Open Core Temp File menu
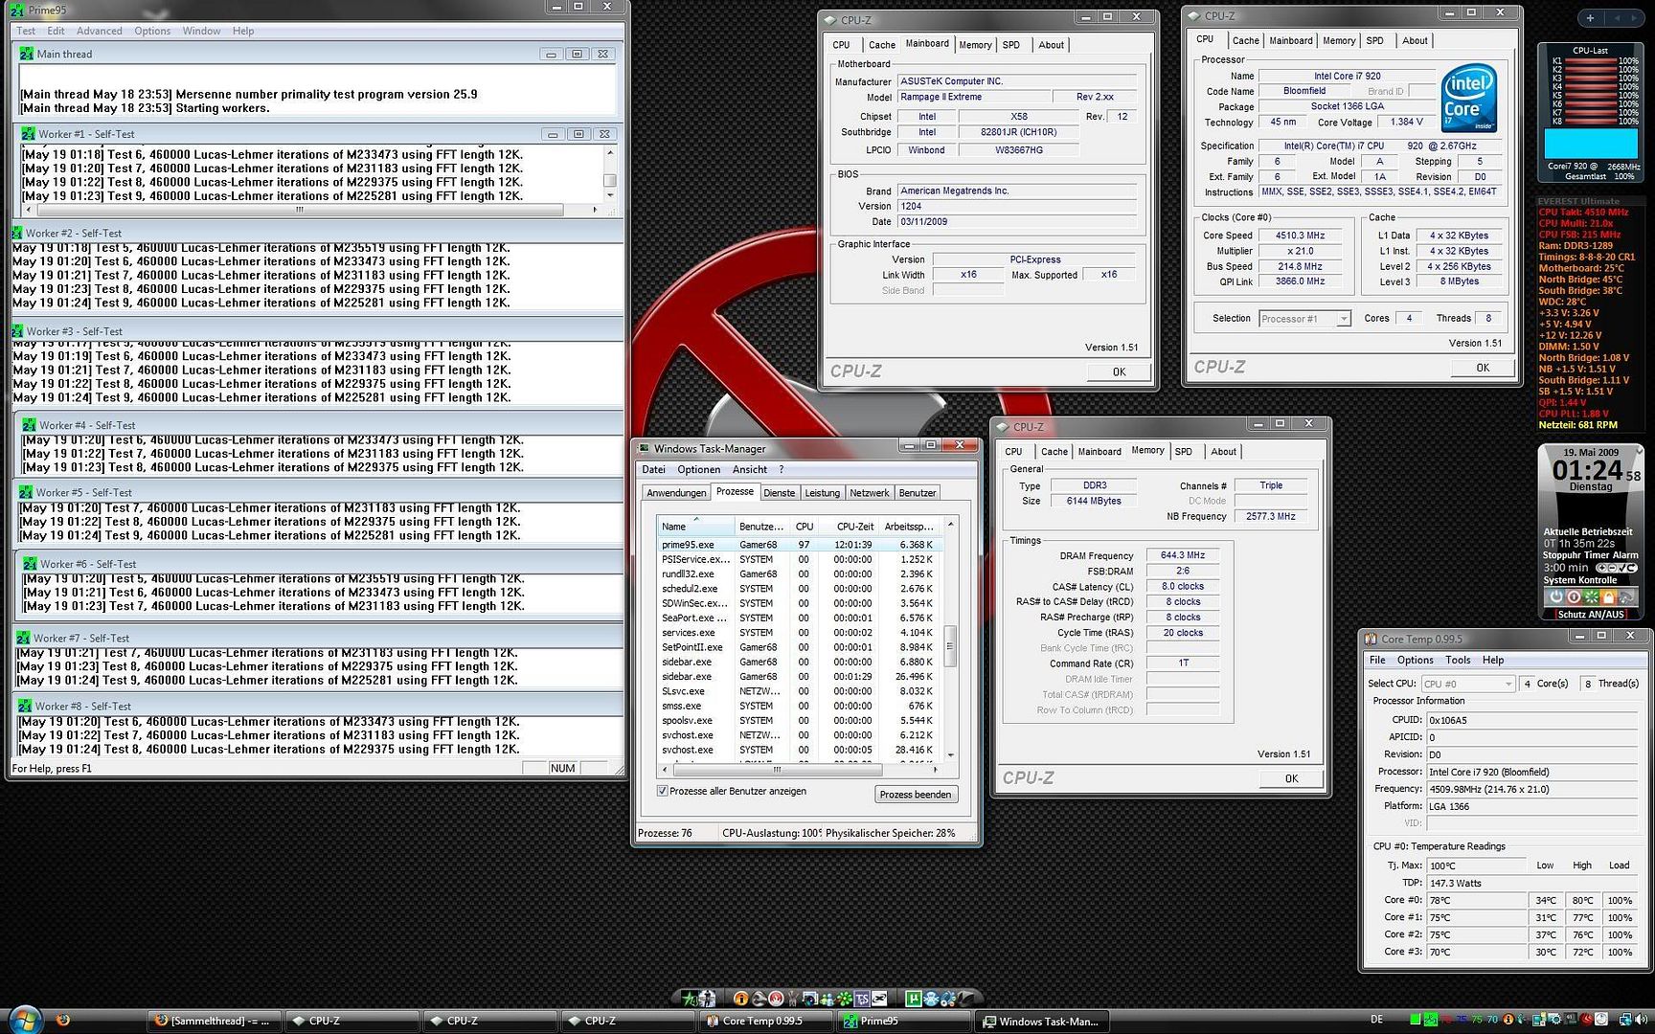1655x1034 pixels. point(1377,660)
